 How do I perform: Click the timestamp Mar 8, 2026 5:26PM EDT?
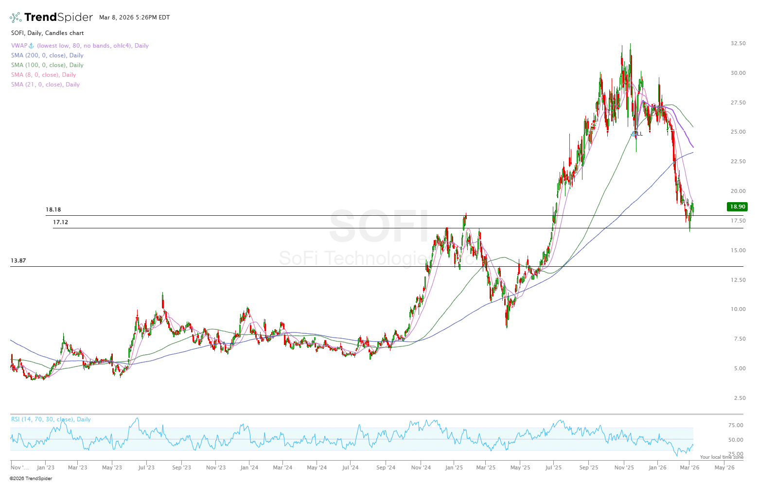click(134, 17)
